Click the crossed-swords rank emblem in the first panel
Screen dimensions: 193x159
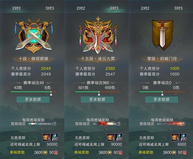click(x=34, y=36)
